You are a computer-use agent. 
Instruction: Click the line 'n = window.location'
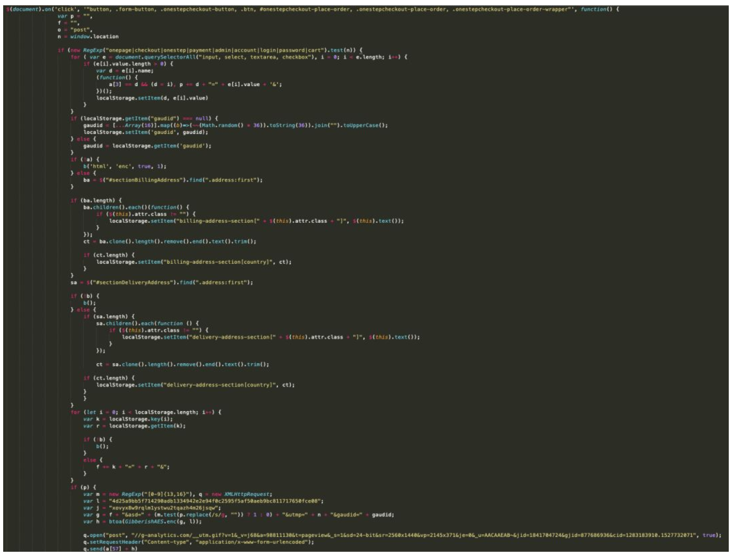(88, 37)
